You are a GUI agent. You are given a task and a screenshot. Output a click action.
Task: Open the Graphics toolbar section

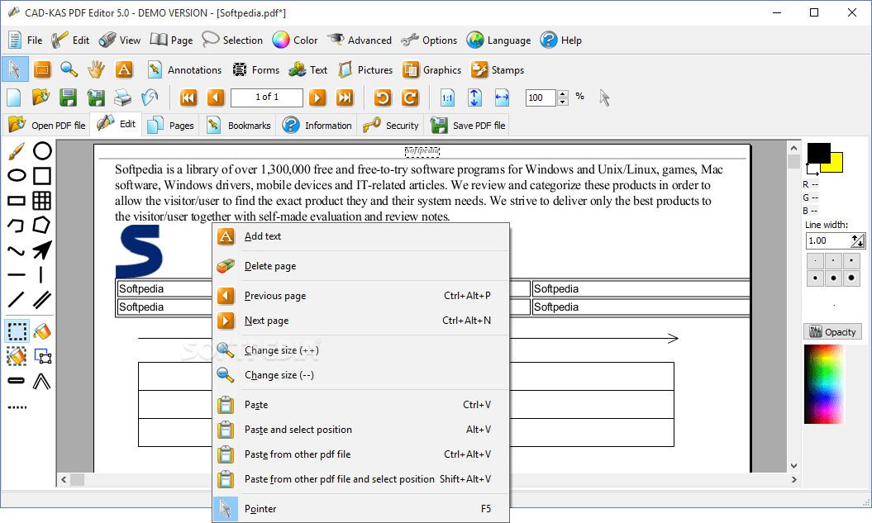[432, 69]
